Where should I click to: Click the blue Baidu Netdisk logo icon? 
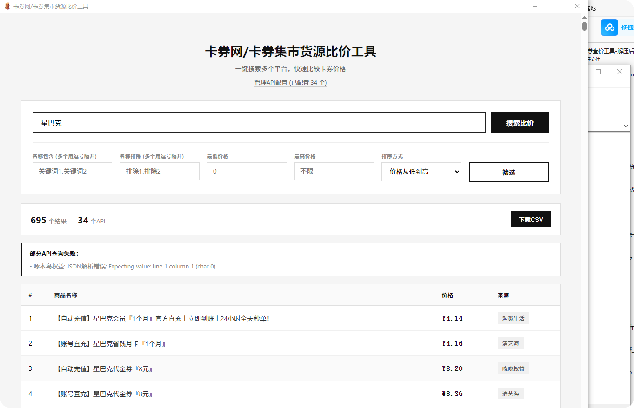tap(609, 27)
